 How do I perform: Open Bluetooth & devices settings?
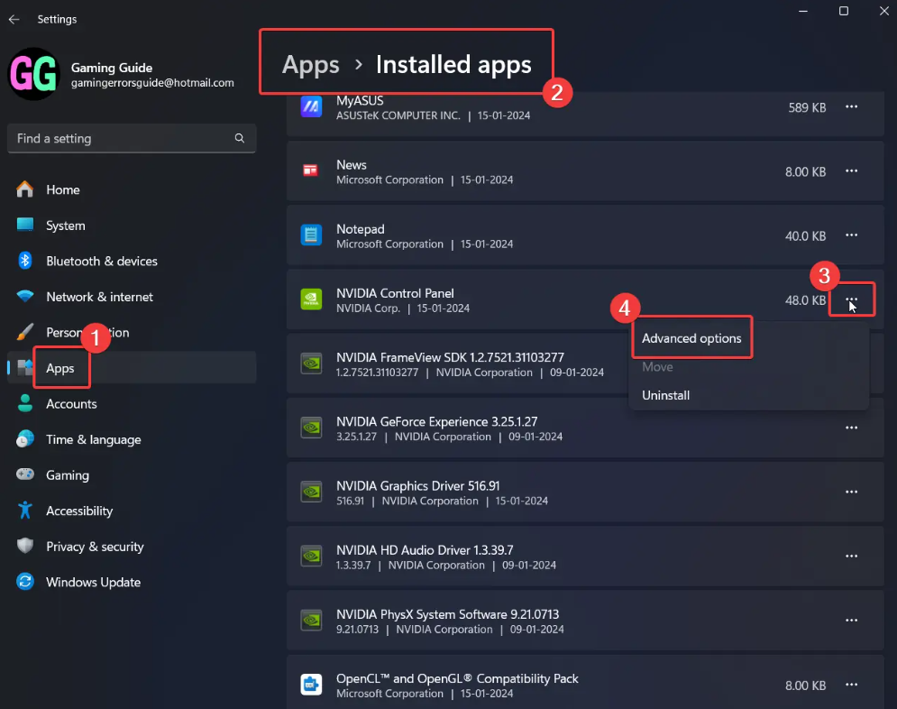132,261
